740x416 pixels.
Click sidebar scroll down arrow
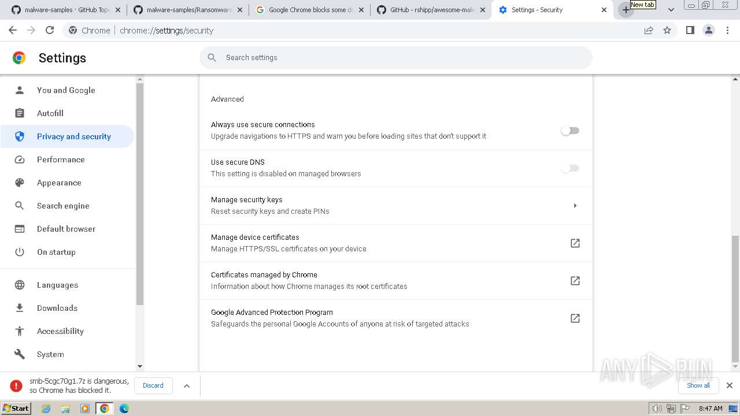click(139, 366)
